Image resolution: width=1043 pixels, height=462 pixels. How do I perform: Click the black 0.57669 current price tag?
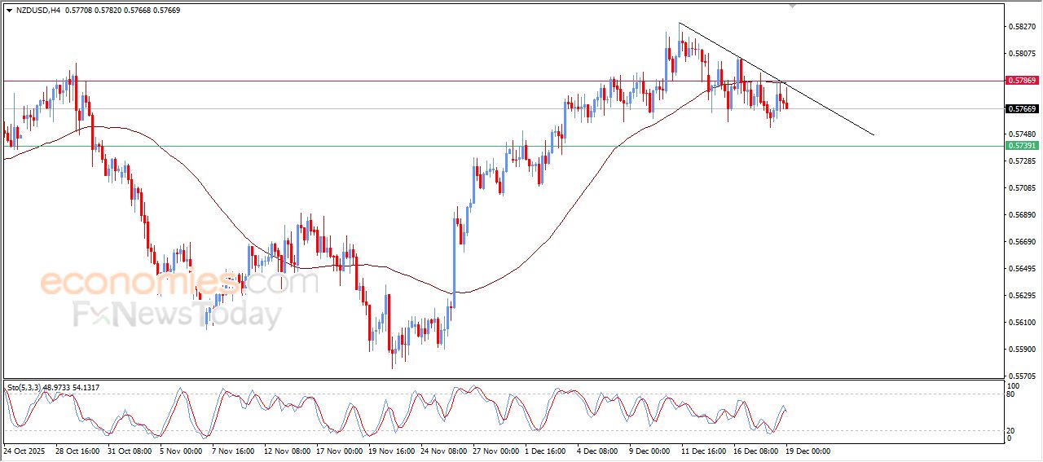[1021, 109]
